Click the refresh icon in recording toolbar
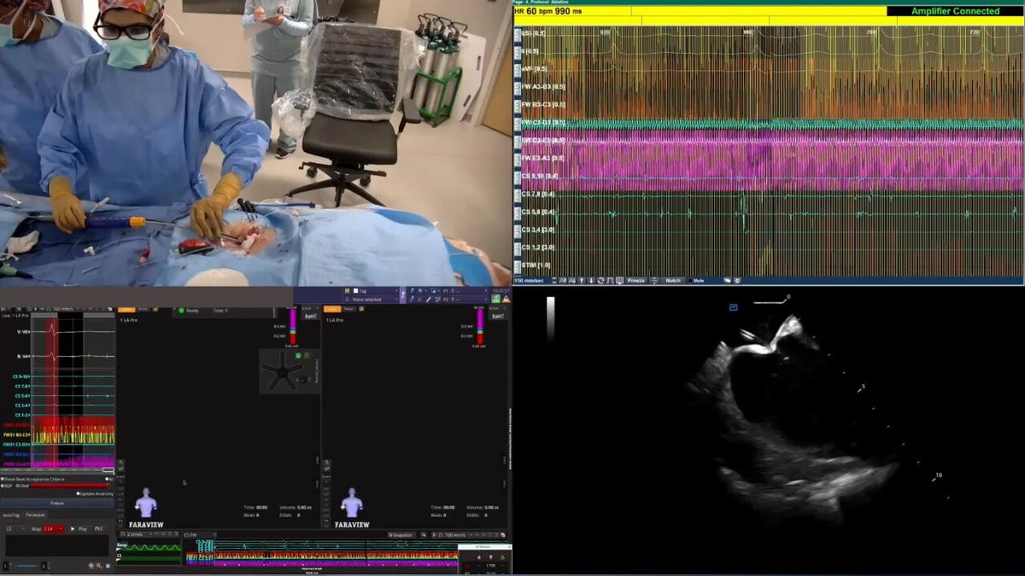 (x=600, y=280)
